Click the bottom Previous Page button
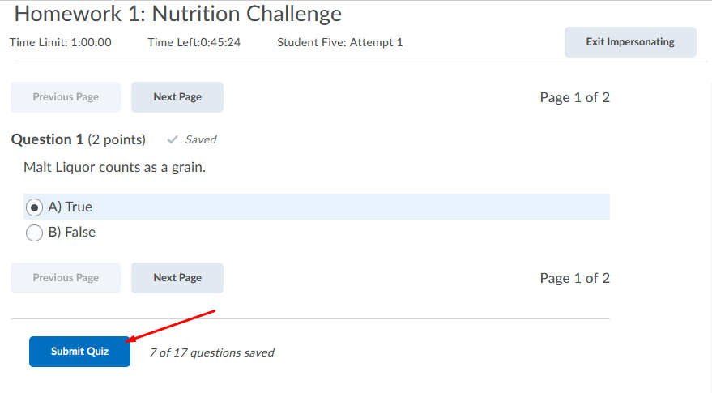Image resolution: width=712 pixels, height=393 pixels. pyautogui.click(x=66, y=278)
